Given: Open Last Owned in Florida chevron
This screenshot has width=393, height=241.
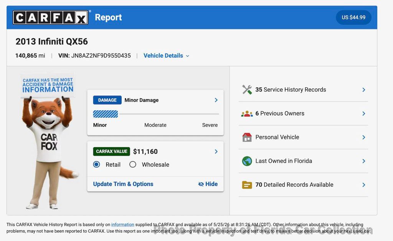Looking at the screenshot, I should pos(364,161).
